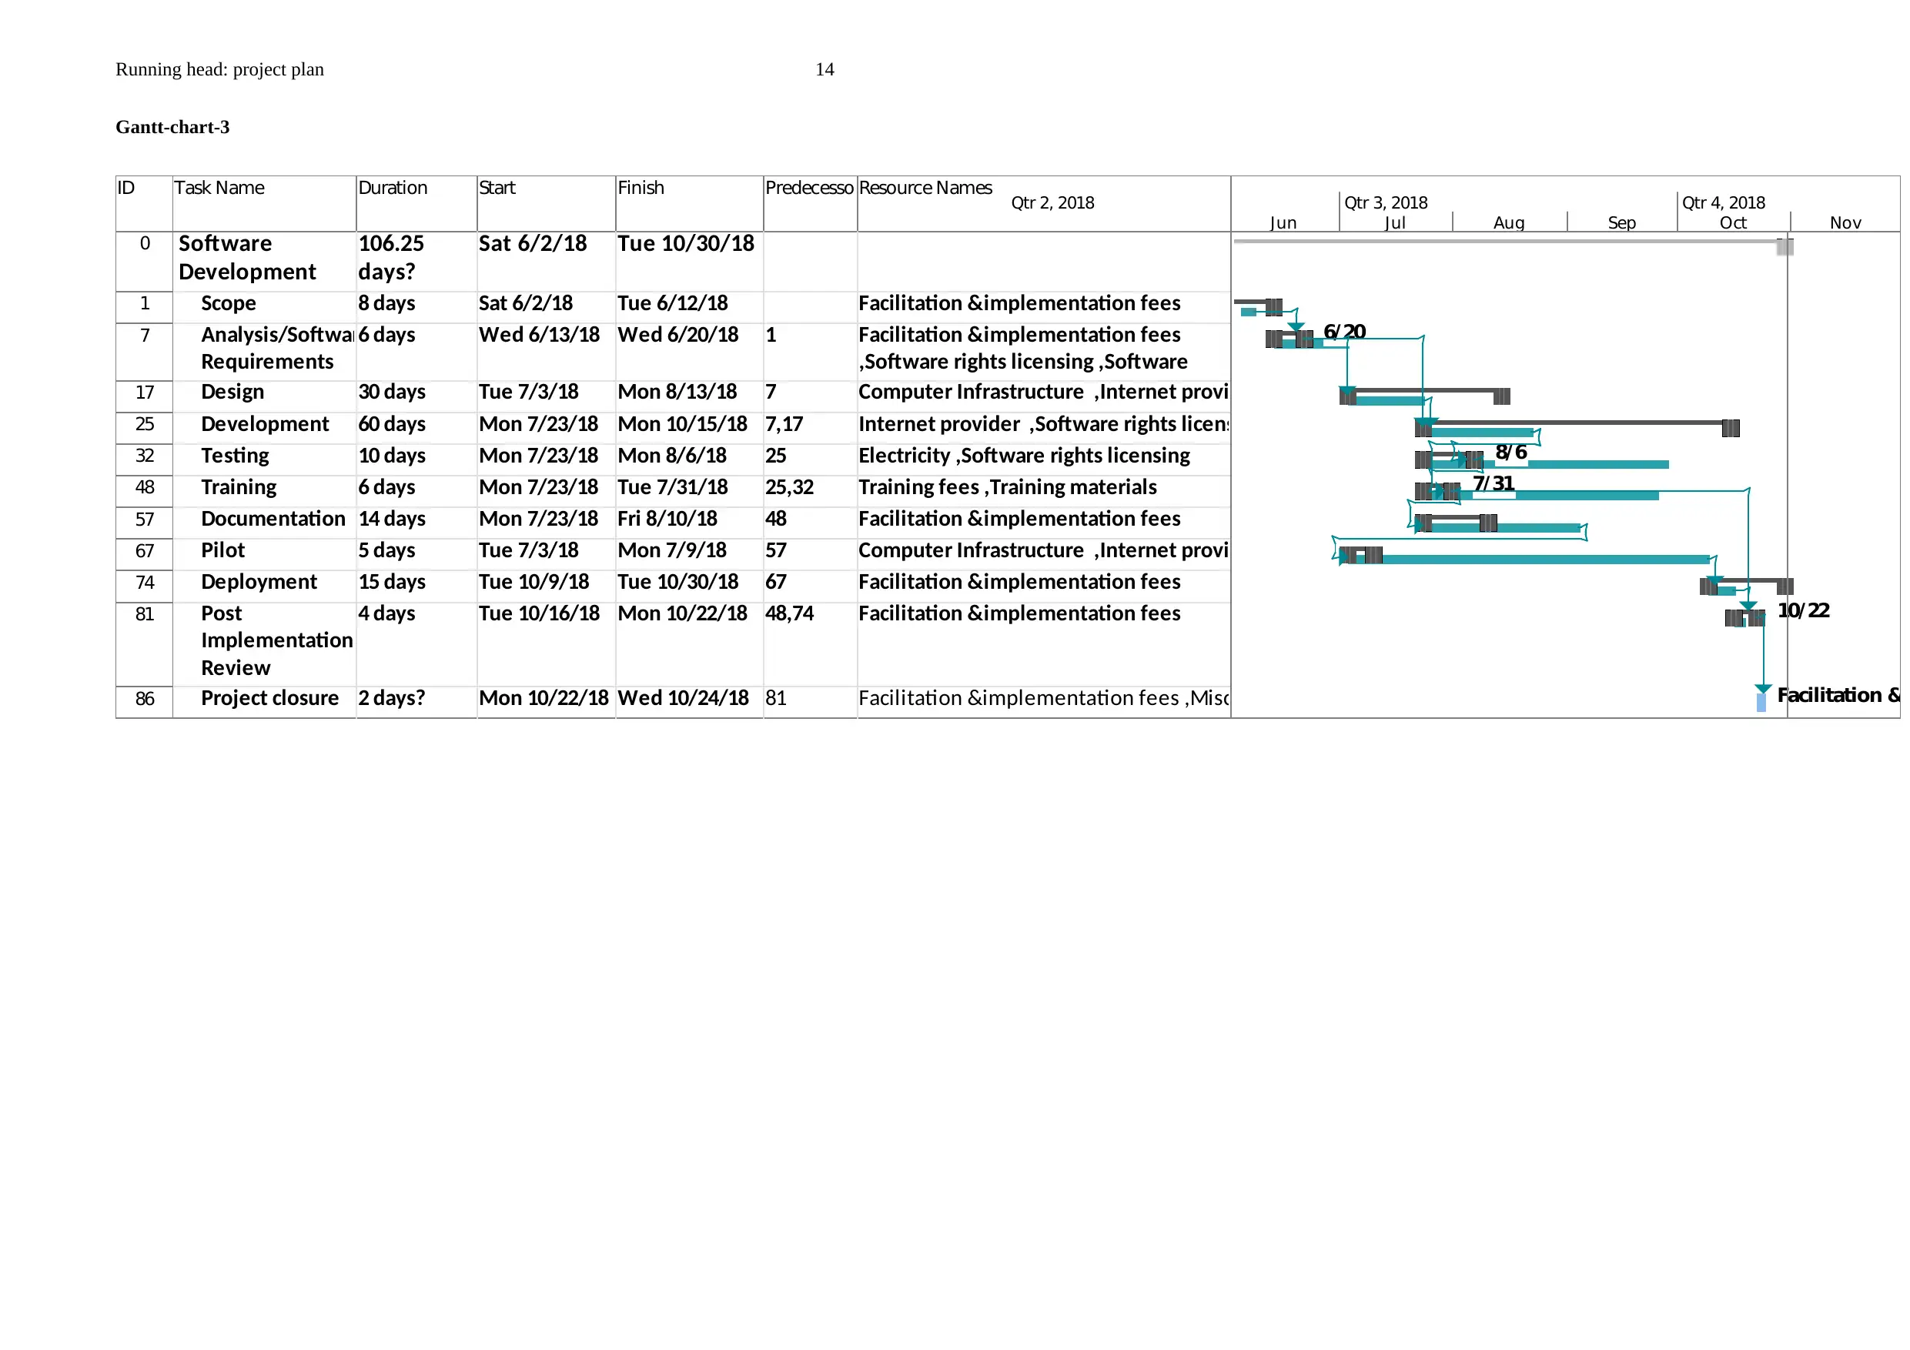The width and height of the screenshot is (1910, 1350).
Task: Select the Training task name
Action: tap(239, 487)
